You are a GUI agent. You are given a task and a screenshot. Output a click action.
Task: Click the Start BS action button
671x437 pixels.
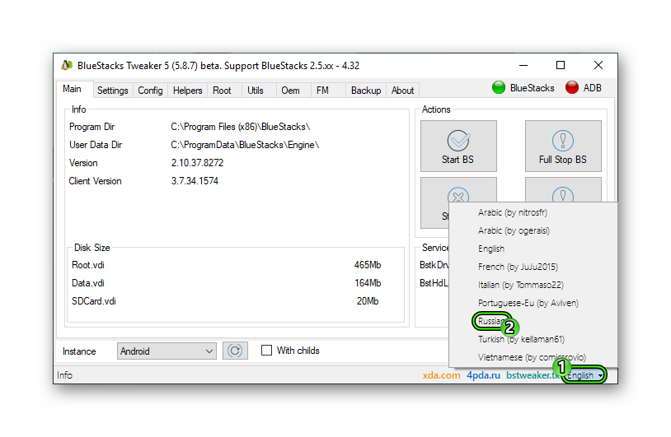pyautogui.click(x=458, y=146)
